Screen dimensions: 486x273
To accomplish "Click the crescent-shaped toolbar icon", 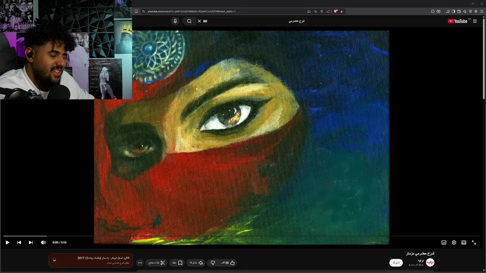I will [x=476, y=11].
